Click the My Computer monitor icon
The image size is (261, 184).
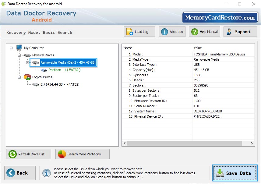coord(19,48)
